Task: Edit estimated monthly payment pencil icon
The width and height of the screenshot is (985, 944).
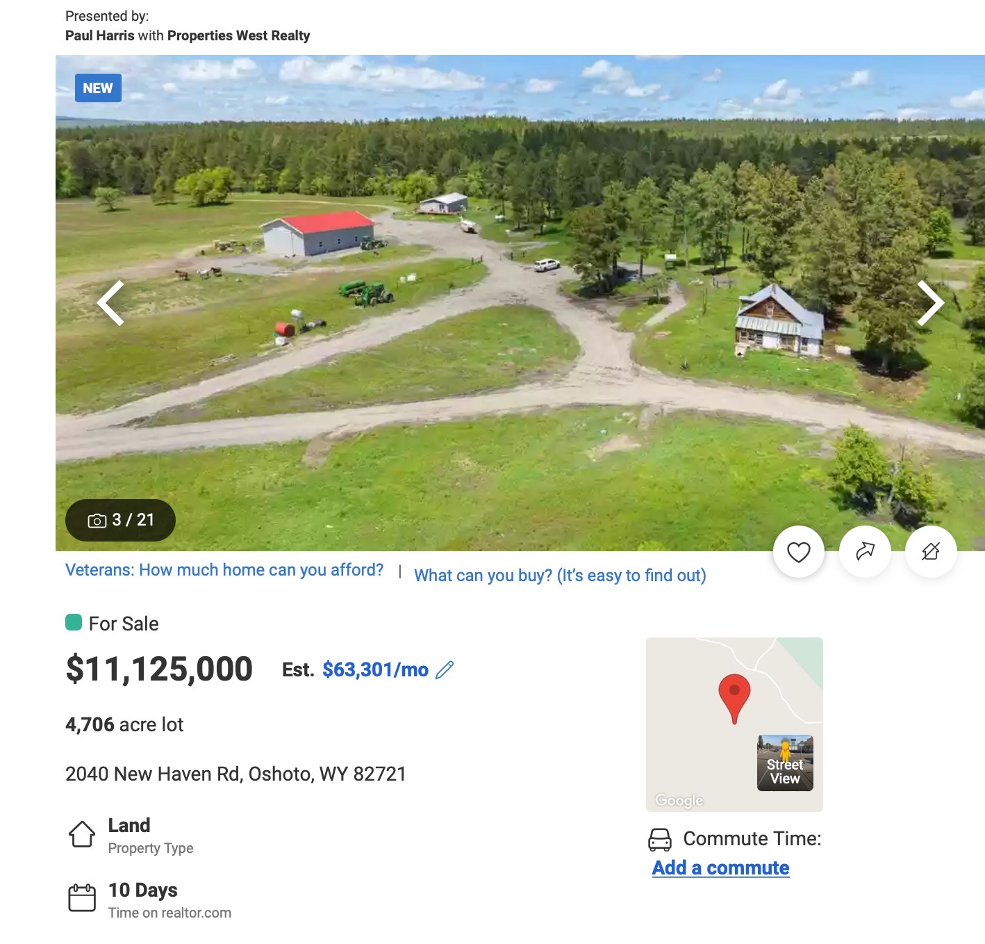Action: (445, 669)
